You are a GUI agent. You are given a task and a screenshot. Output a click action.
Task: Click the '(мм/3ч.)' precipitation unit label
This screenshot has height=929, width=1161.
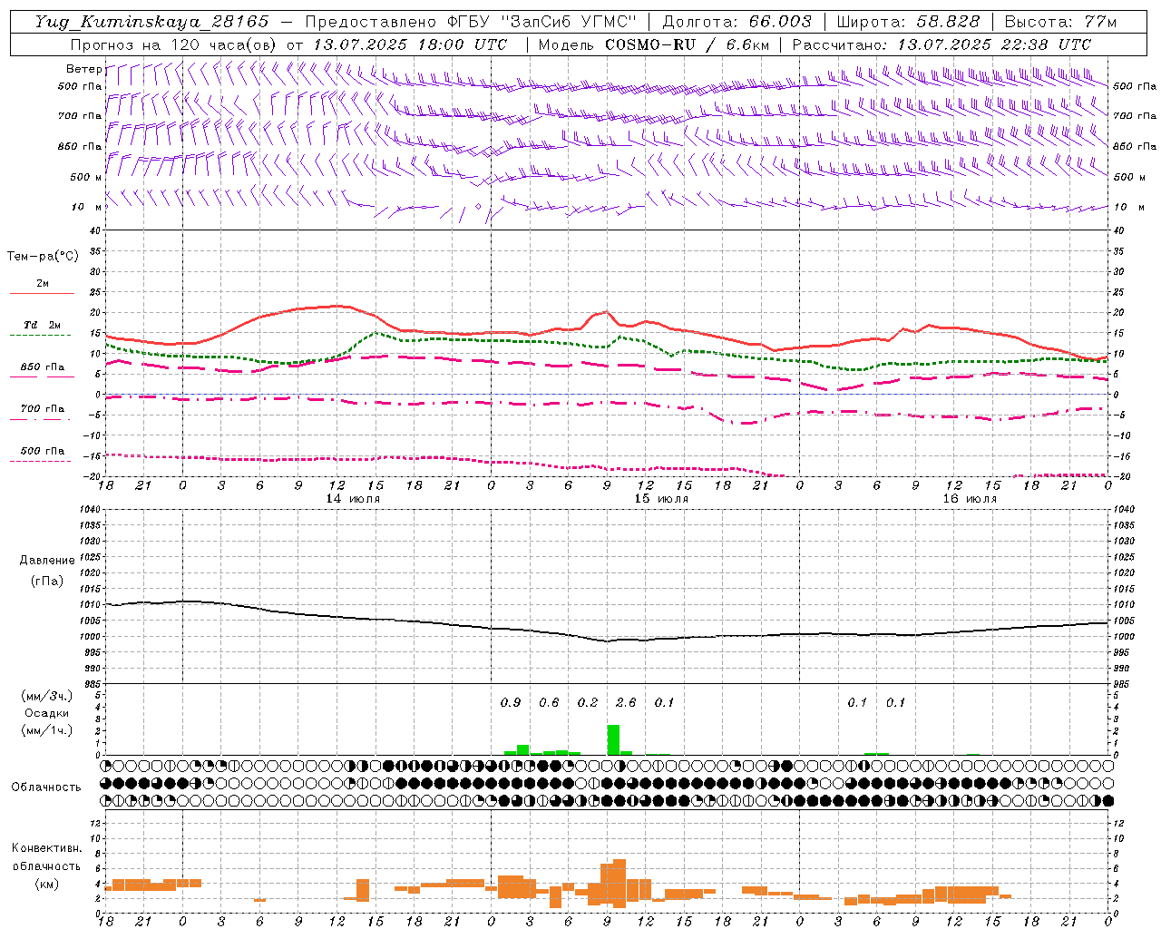47,696
